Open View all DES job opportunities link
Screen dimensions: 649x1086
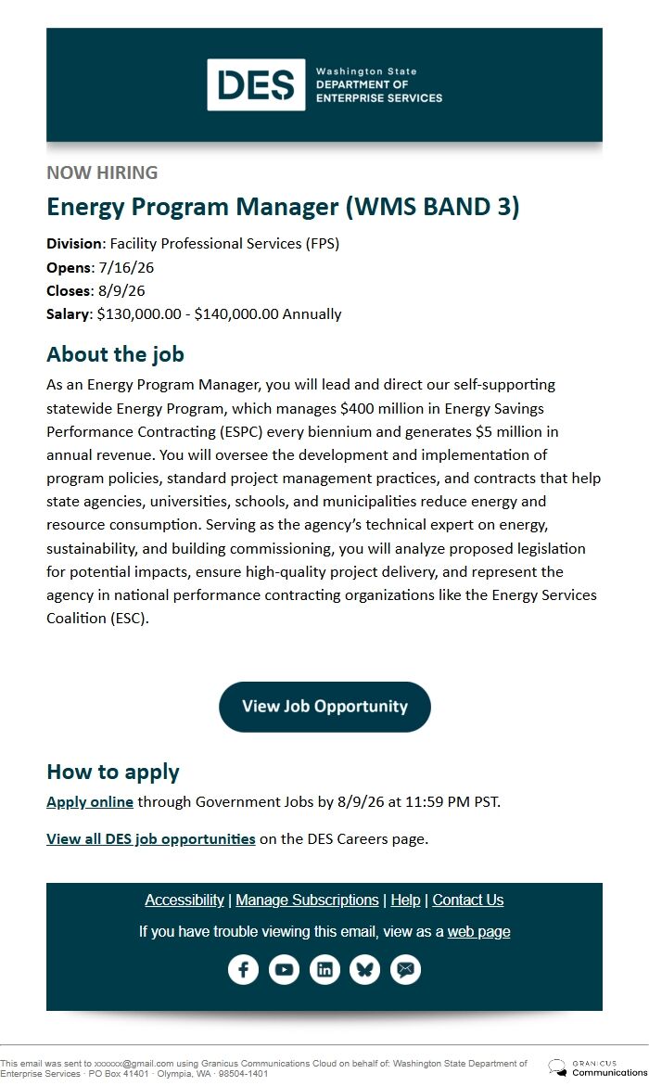tap(151, 838)
